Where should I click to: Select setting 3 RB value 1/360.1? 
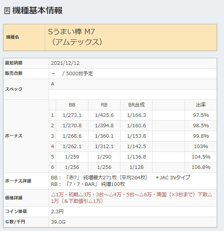tap(104, 136)
